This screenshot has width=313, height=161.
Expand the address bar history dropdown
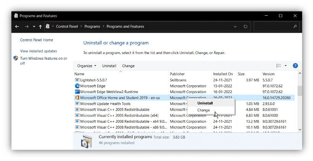coord(235,27)
